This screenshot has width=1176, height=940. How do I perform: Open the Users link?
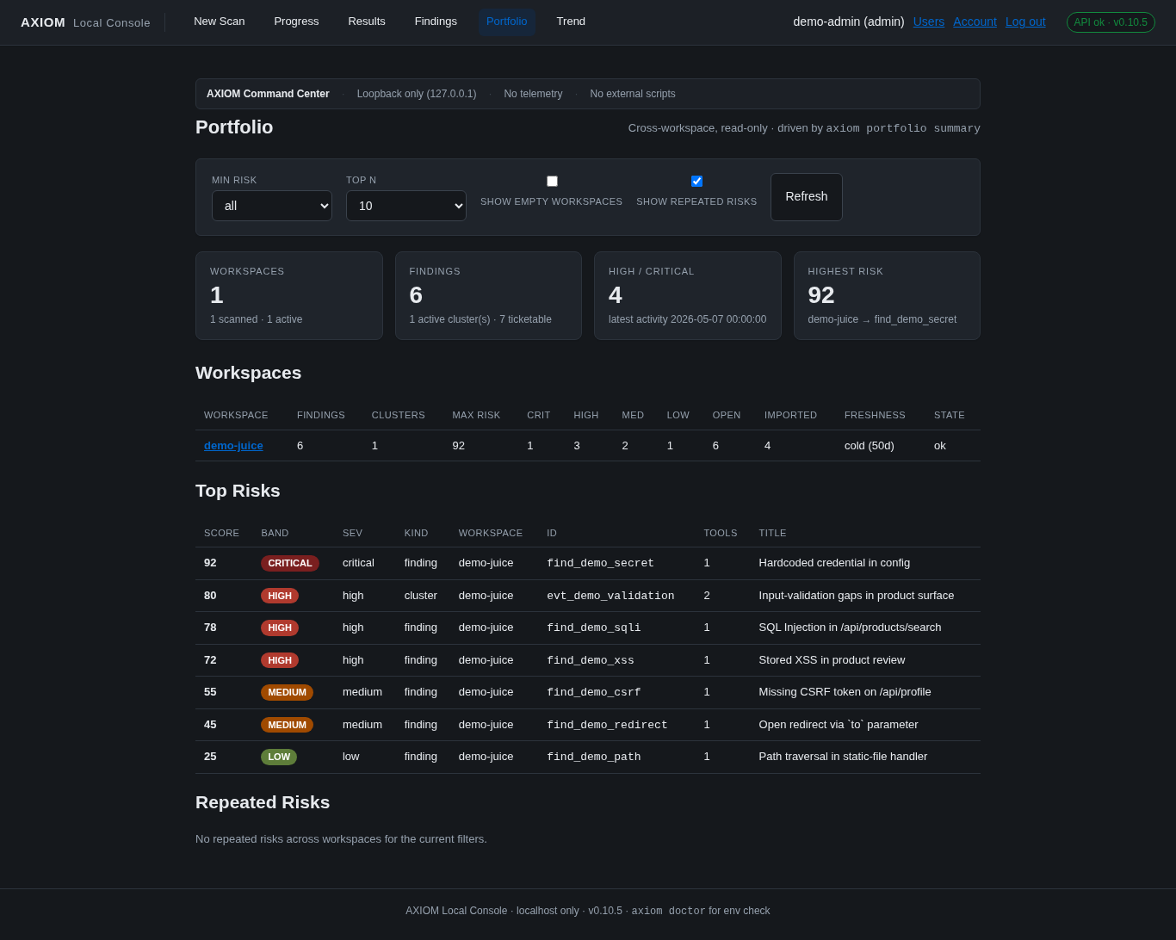(x=929, y=22)
